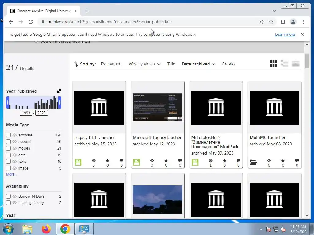Viewport: 314px width, 235px height.
Task: Click collection folder icon on MultiMC Launcher card
Action: [x=253, y=162]
